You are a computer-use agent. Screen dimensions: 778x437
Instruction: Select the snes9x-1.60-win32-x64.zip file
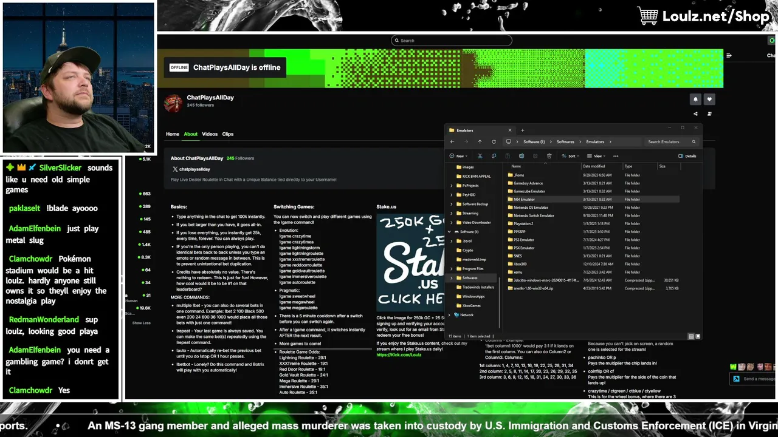[x=593, y=288]
